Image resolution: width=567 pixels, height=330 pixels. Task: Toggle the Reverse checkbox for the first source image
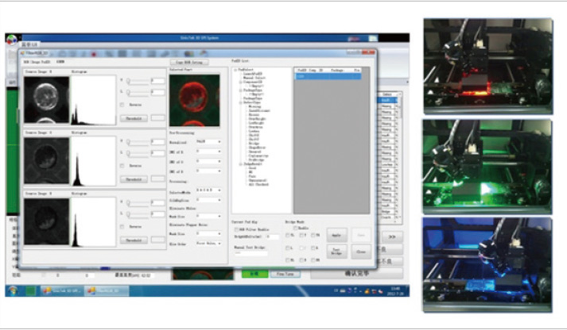[x=122, y=104]
